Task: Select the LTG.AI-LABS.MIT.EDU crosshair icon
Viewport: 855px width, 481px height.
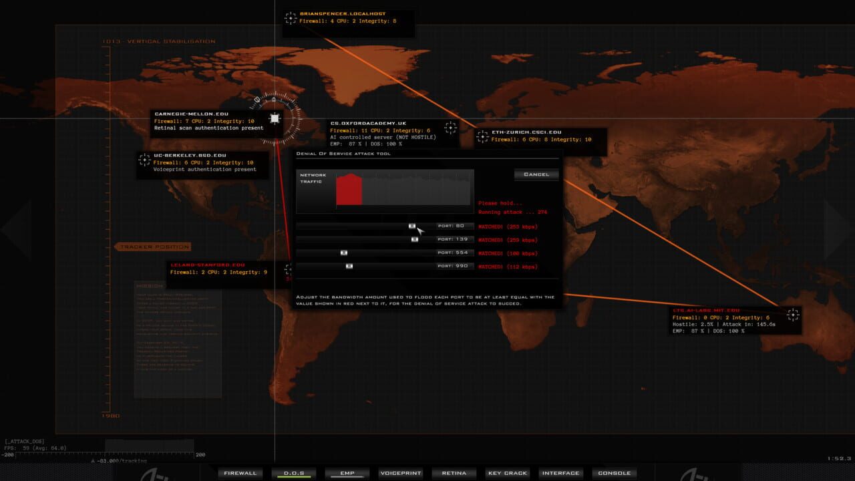Action: click(x=793, y=314)
